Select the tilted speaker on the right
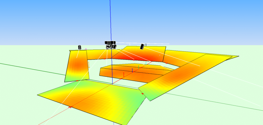This screenshot has height=125, width=263. pos(142,46)
